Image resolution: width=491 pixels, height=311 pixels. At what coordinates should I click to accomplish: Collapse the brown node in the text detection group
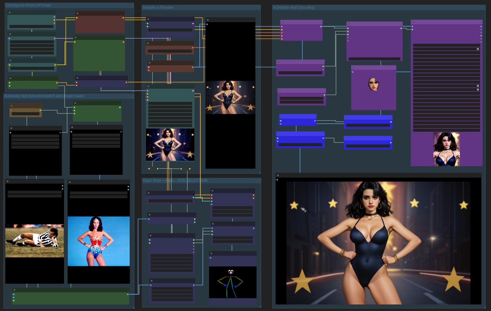pyautogui.click(x=12, y=106)
